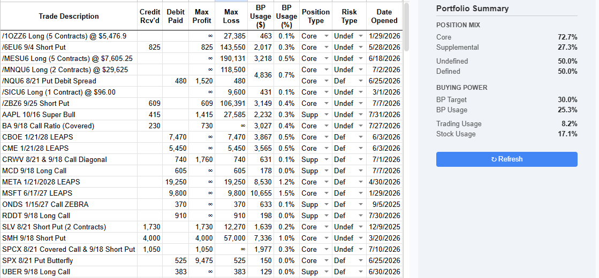Screen dimensions: 599x278
Task: Click the Trading Usage value 8.2%
Action: click(569, 123)
